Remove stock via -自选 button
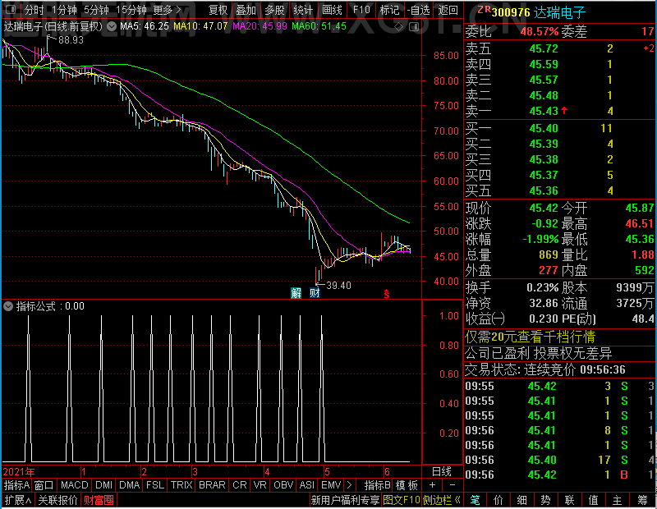The image size is (657, 509). point(418,10)
